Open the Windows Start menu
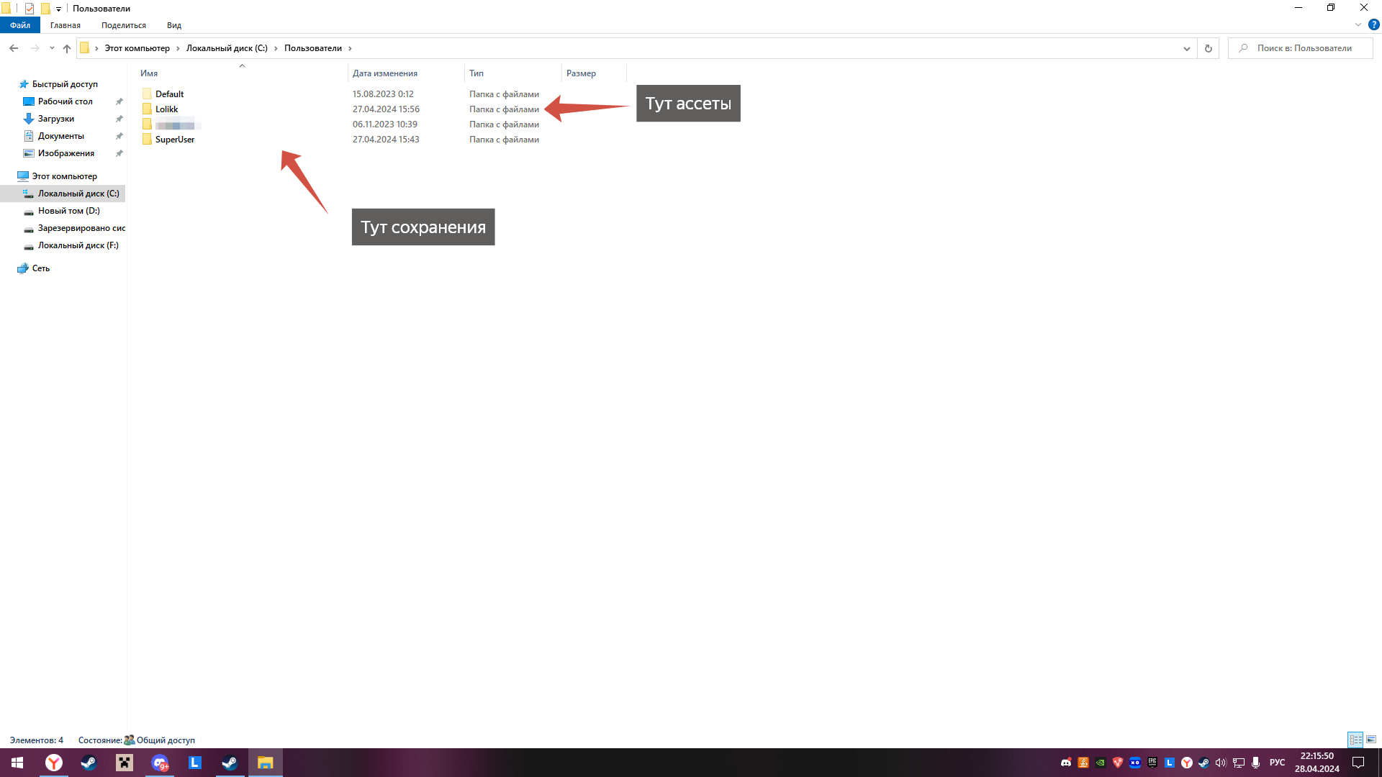This screenshot has width=1382, height=777. point(17,763)
